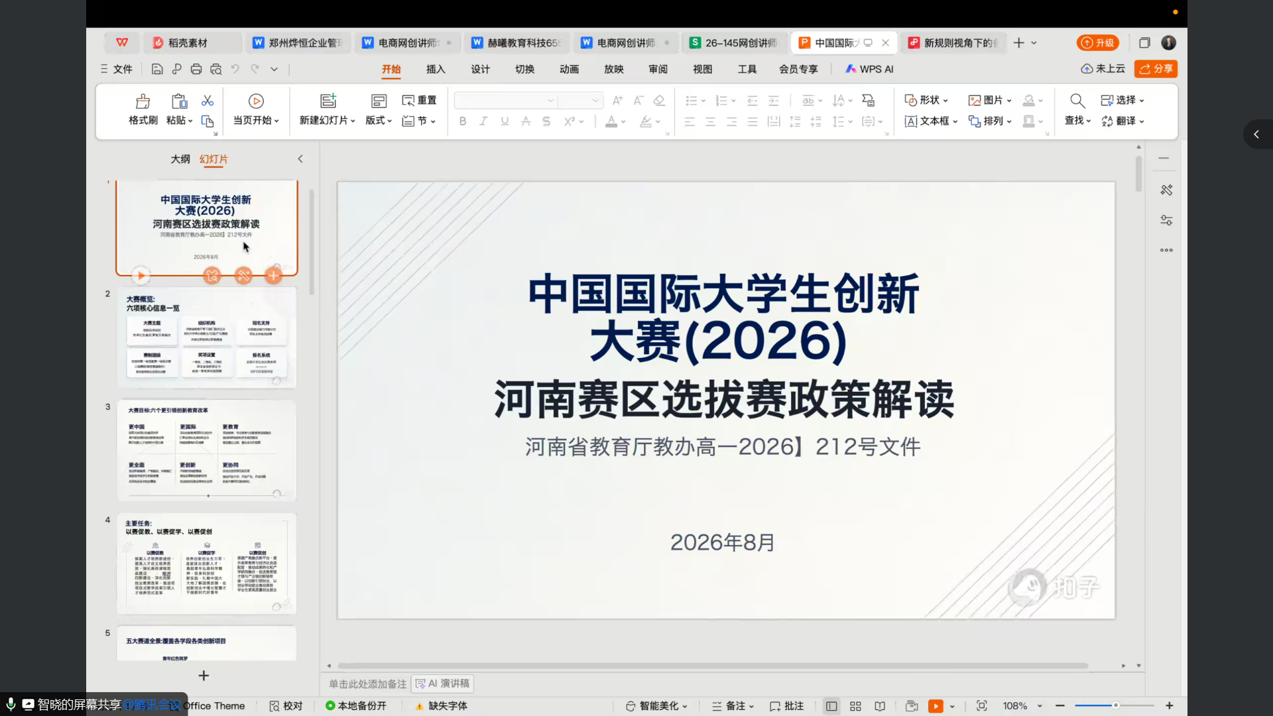Open the File (文件) menu

pyautogui.click(x=117, y=69)
